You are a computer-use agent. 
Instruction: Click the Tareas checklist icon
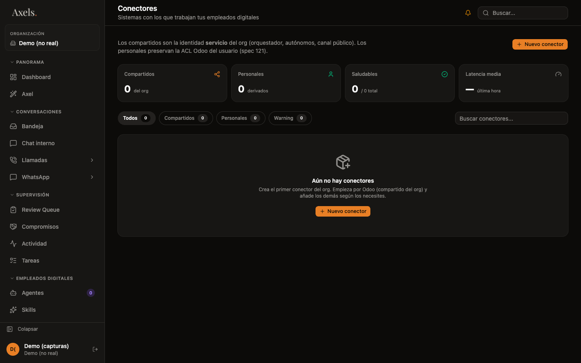pos(13,261)
